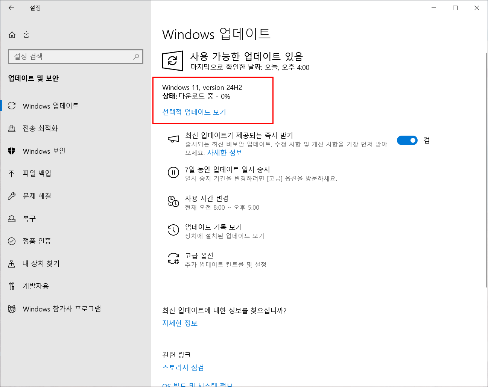The width and height of the screenshot is (488, 387).
Task: Open the Home (홈) icon
Action: click(x=12, y=35)
